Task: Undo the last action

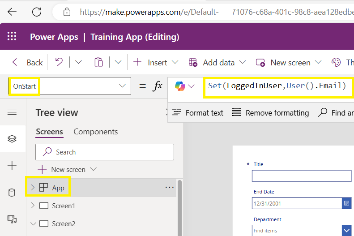Action: pos(59,62)
